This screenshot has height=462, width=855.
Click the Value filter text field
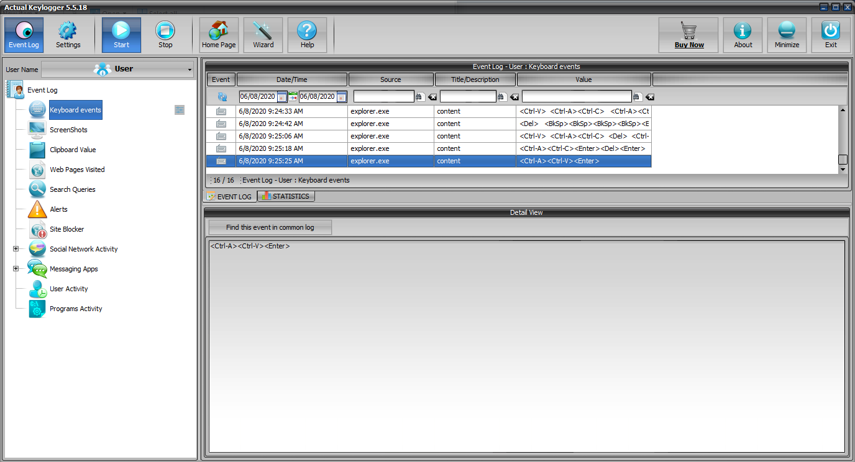[x=577, y=96]
